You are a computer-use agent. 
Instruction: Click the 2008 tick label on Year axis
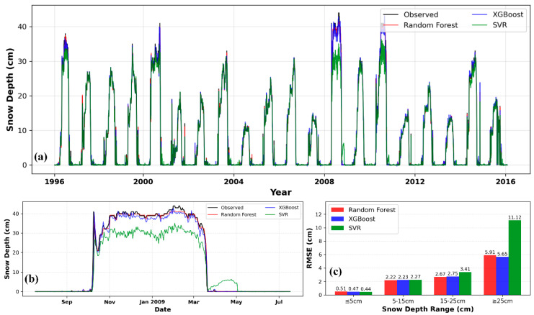(x=324, y=181)
